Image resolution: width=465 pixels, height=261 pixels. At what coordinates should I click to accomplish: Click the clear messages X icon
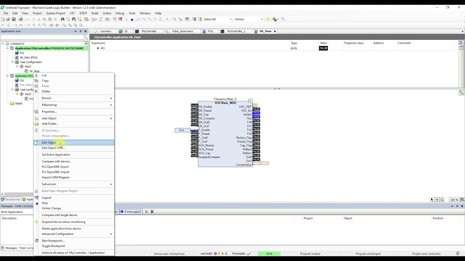(x=146, y=212)
